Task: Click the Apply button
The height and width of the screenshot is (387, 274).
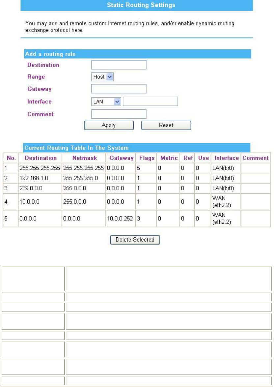Action: (x=109, y=125)
